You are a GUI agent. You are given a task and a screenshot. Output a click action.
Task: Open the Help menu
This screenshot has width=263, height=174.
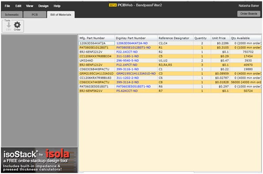[x=57, y=6]
